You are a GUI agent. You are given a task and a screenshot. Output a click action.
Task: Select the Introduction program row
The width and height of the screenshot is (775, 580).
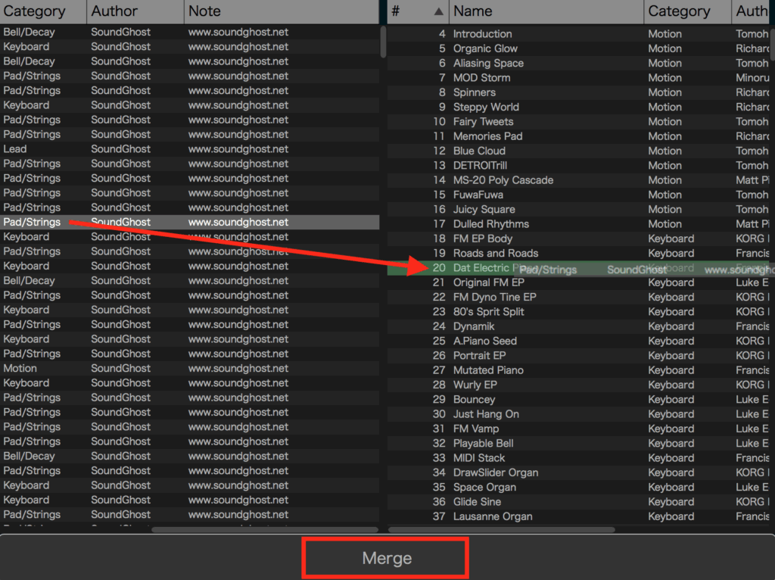pos(482,34)
